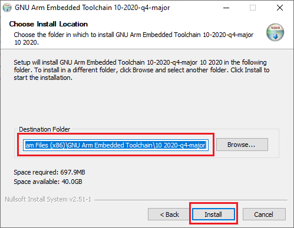Abort setup using the Cancel button

(x=264, y=214)
